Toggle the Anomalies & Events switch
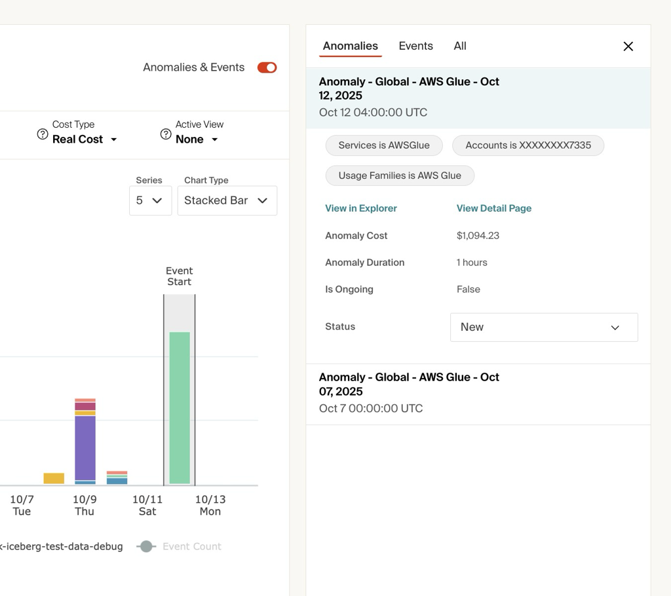The width and height of the screenshot is (671, 596). click(x=267, y=67)
